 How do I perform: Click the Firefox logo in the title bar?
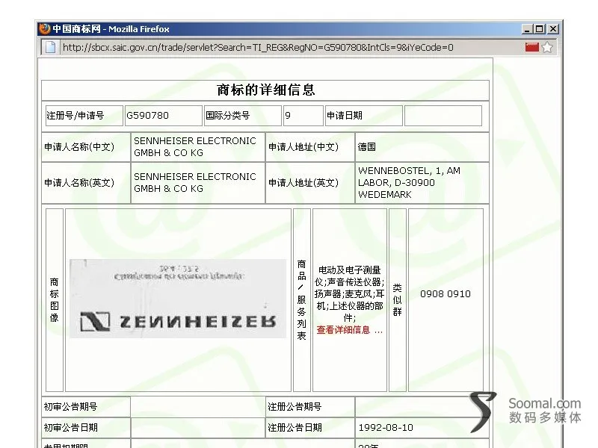tap(45, 29)
